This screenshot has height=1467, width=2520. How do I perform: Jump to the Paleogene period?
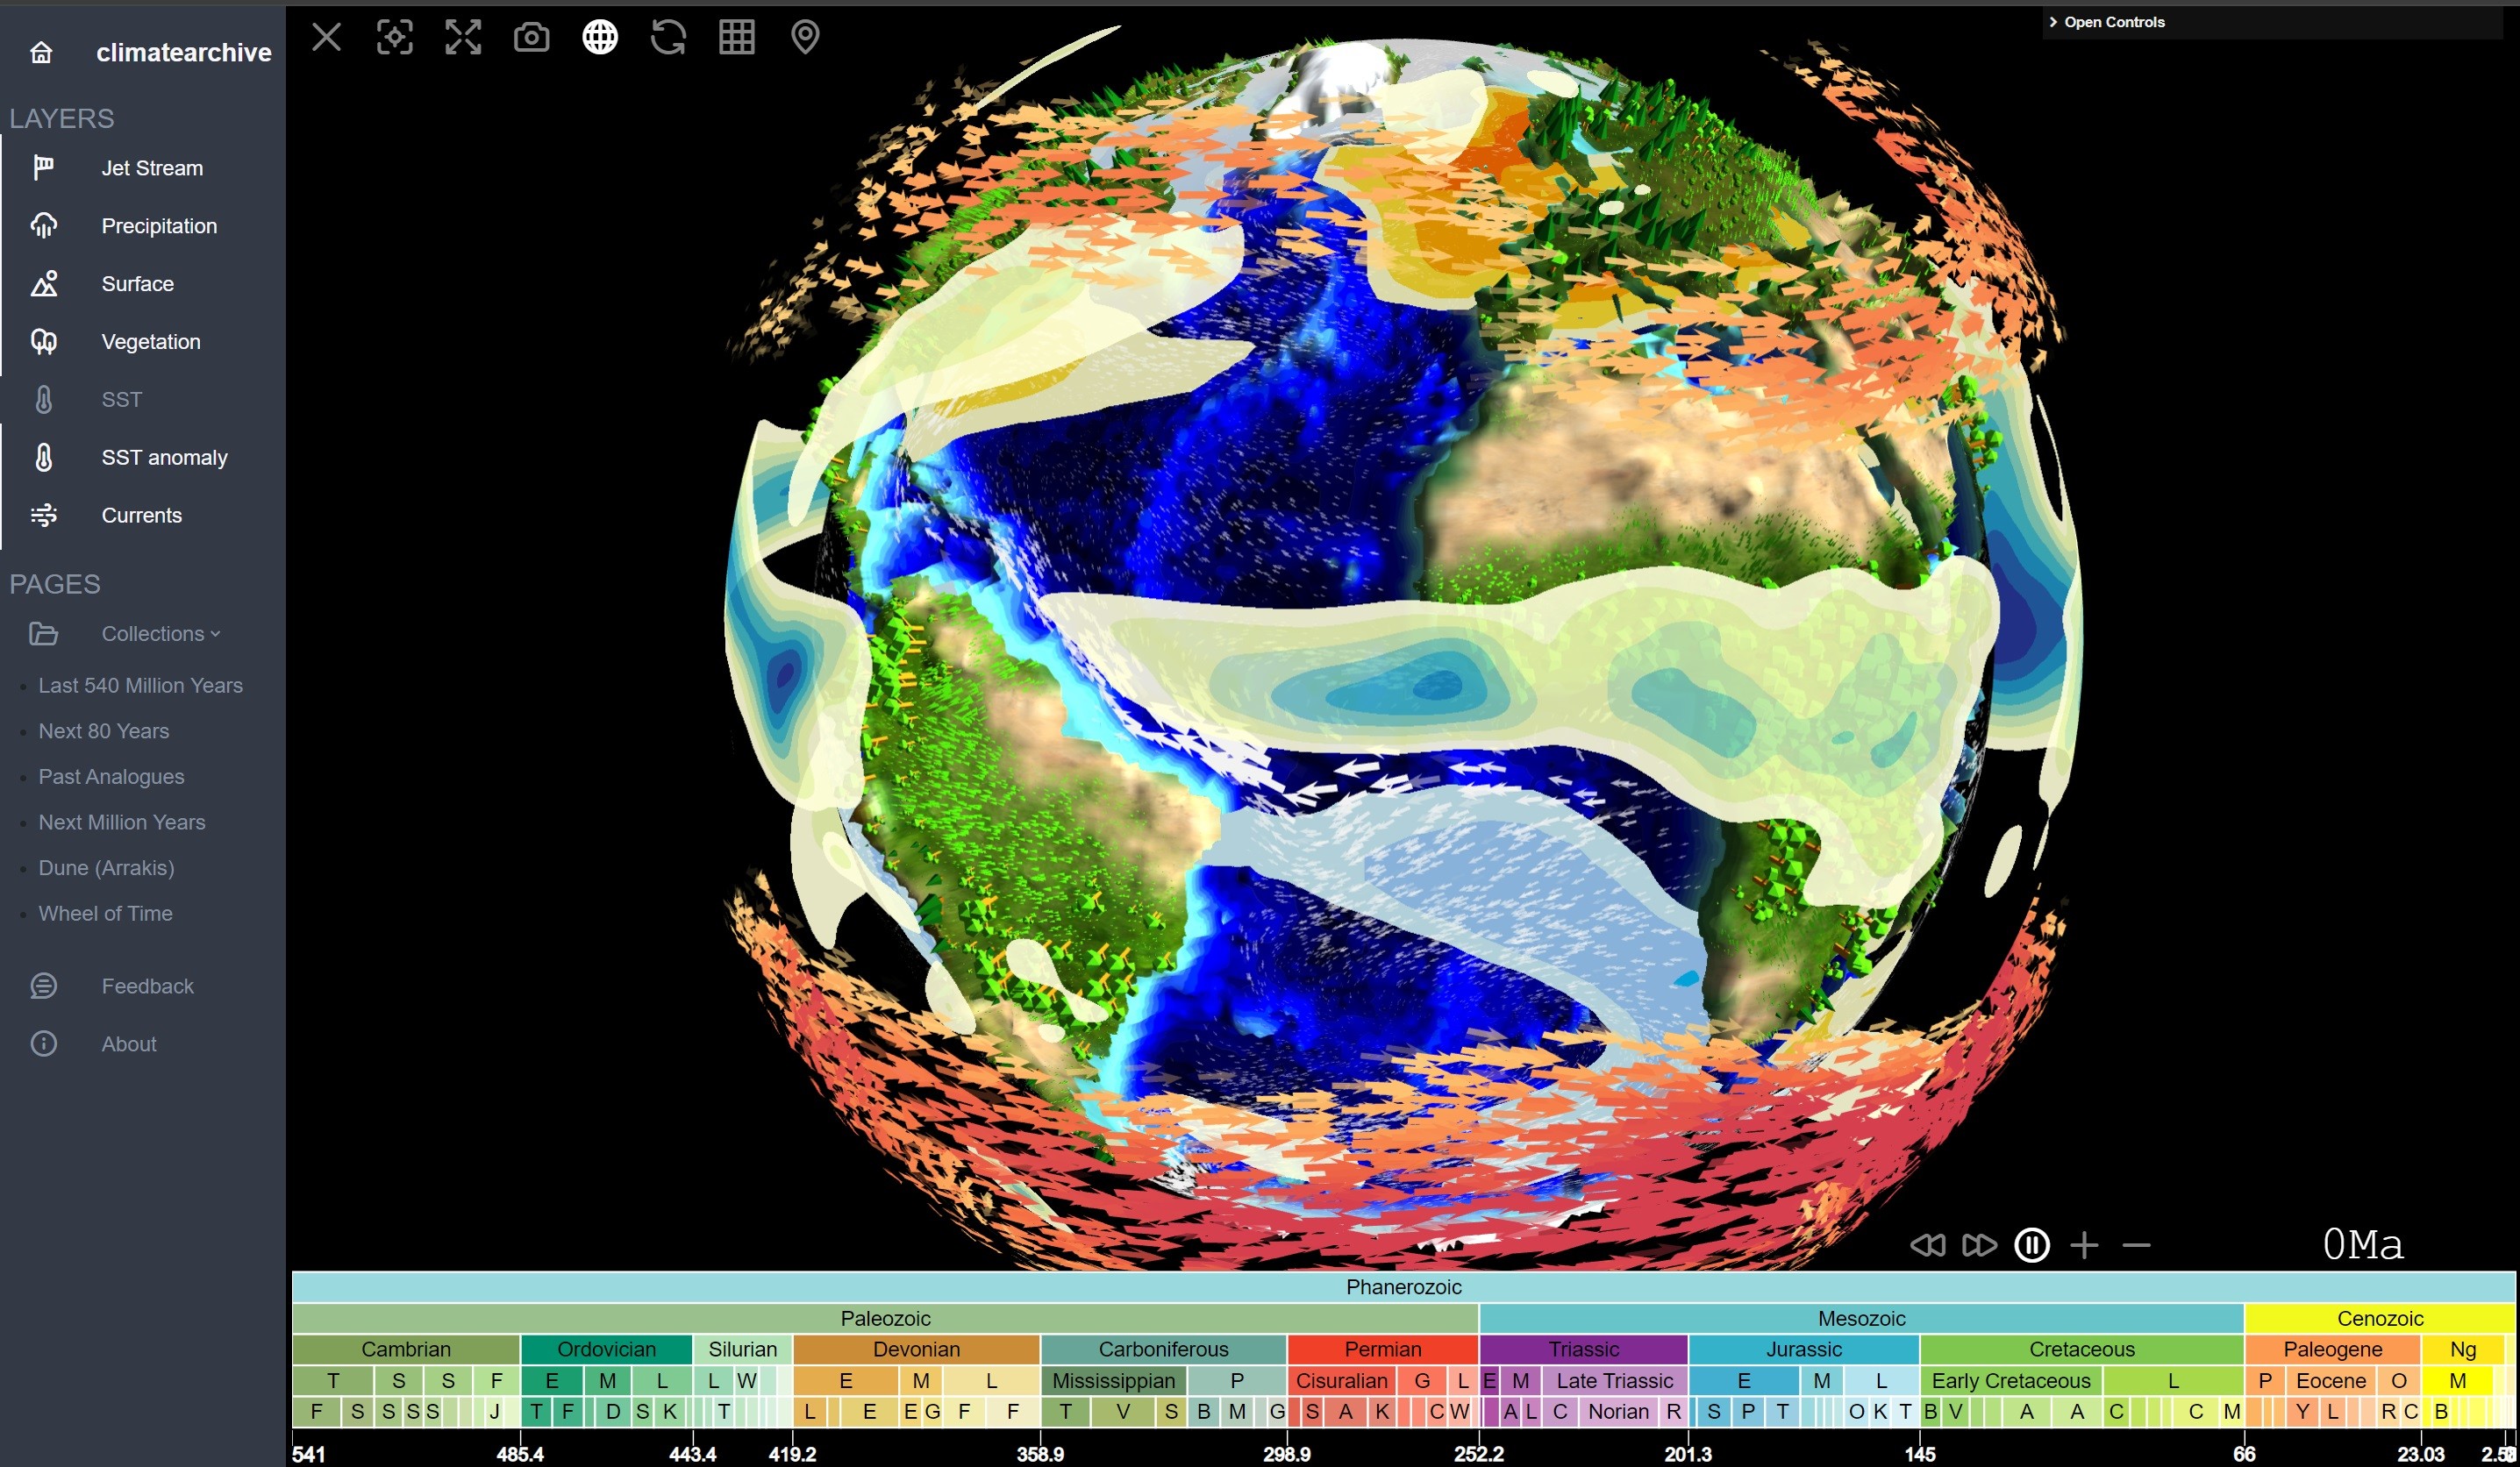tap(2332, 1349)
